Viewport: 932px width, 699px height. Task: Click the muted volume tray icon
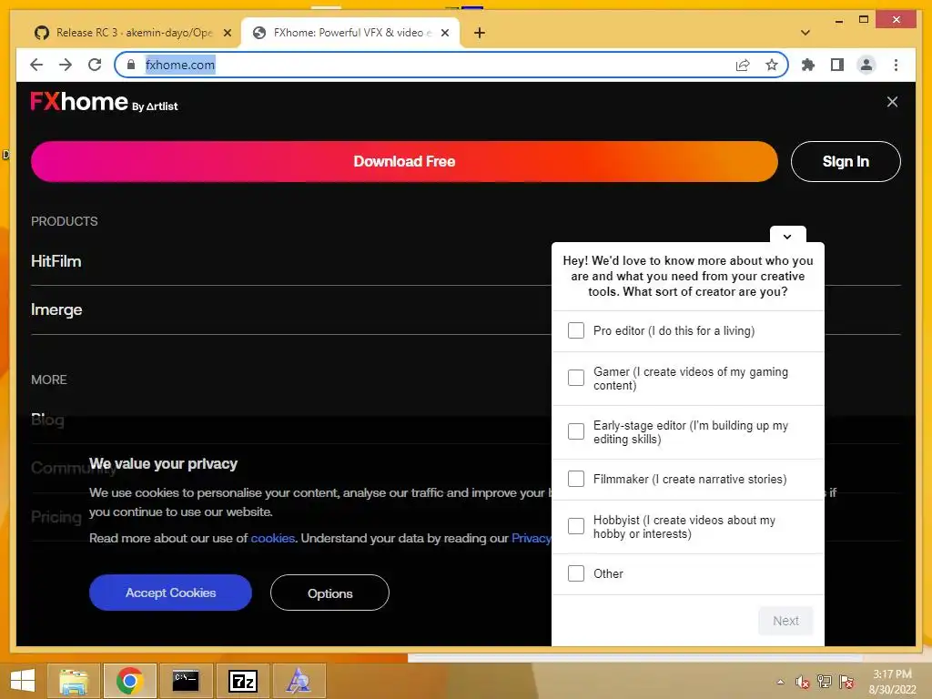(x=803, y=682)
